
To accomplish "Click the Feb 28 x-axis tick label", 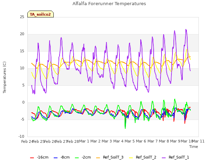I will click(x=73, y=141).
